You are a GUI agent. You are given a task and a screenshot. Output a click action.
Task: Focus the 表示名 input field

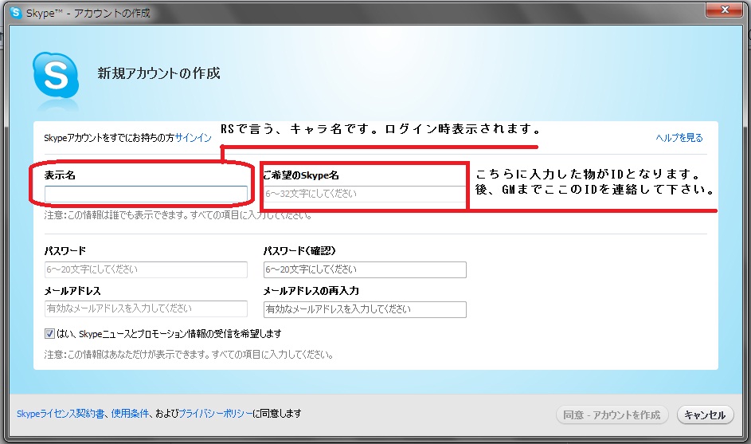(x=146, y=194)
